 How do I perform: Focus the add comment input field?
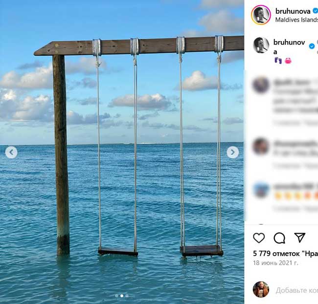point(296,290)
